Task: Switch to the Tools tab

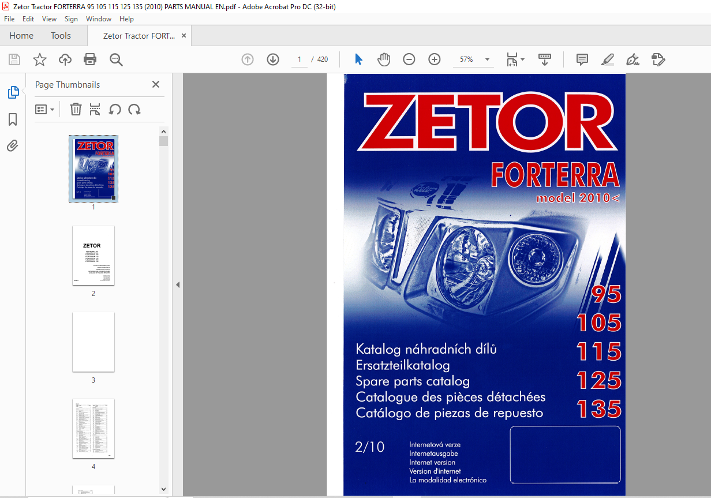Action: tap(61, 36)
